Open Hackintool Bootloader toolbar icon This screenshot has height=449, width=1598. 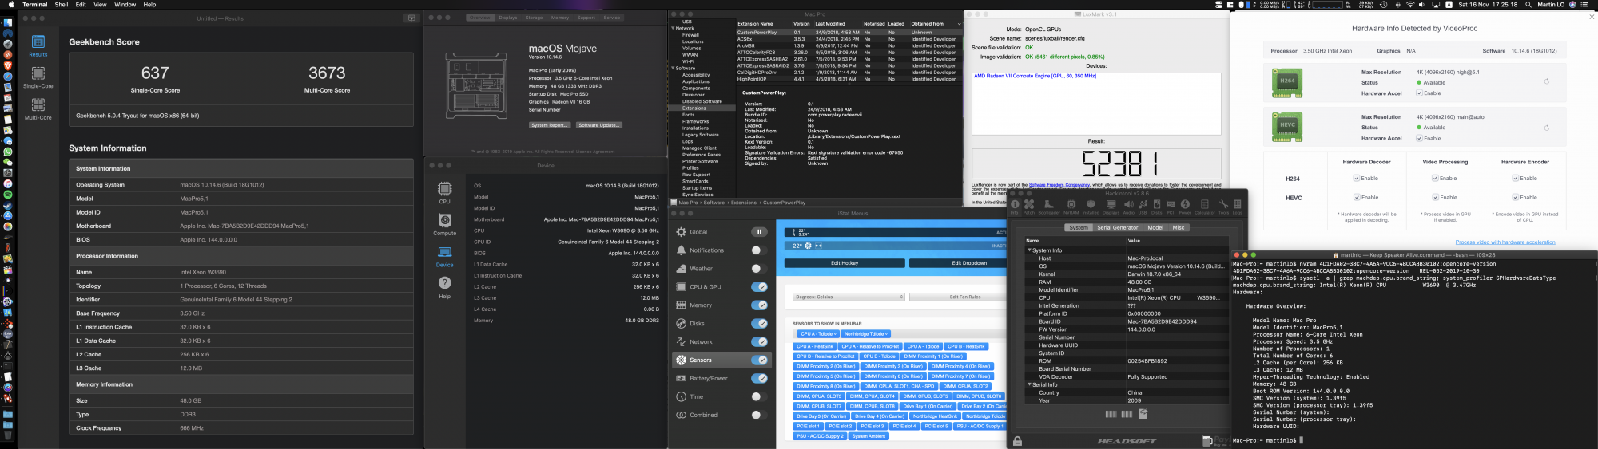point(1049,207)
